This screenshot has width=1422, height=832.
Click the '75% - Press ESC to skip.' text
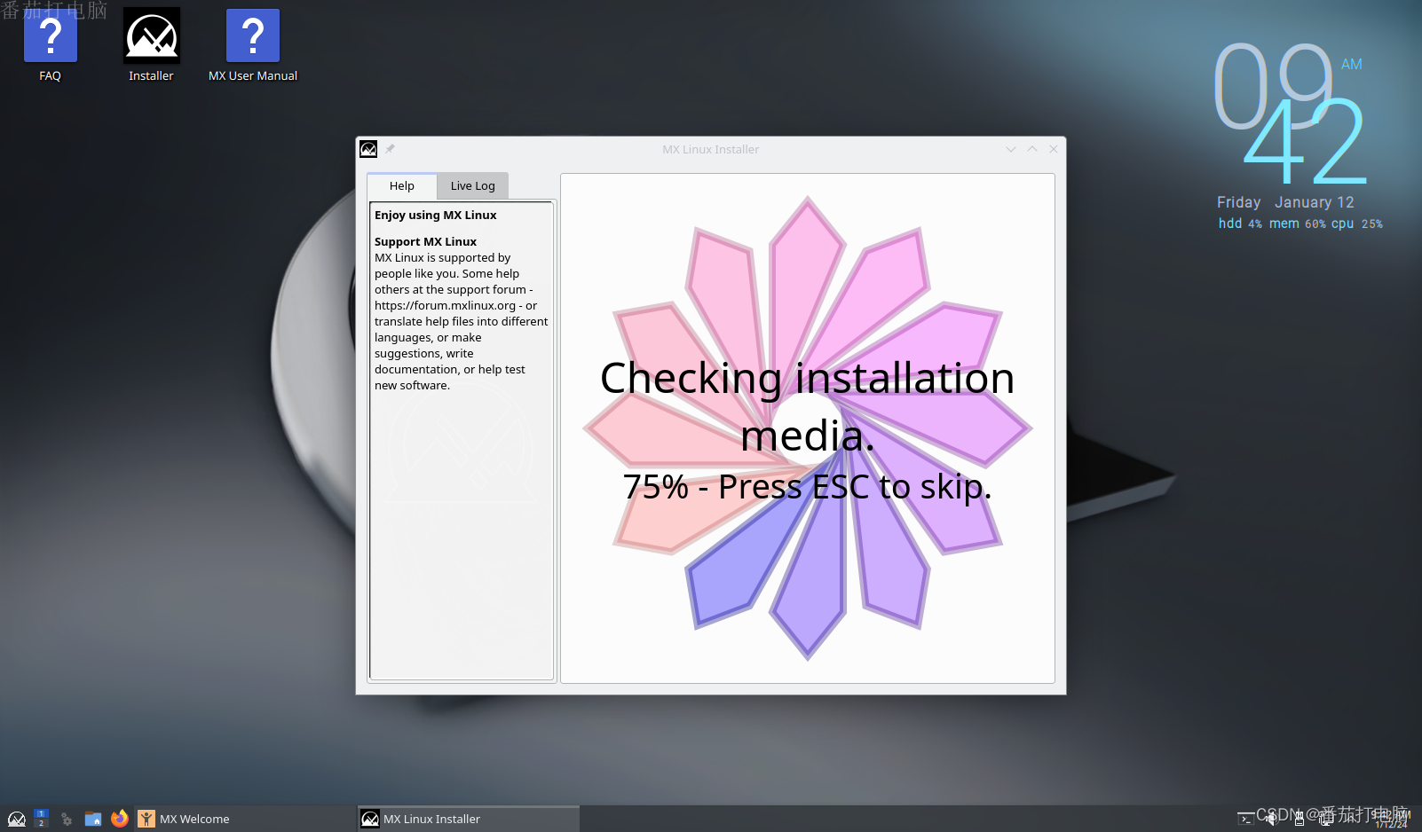tap(807, 486)
